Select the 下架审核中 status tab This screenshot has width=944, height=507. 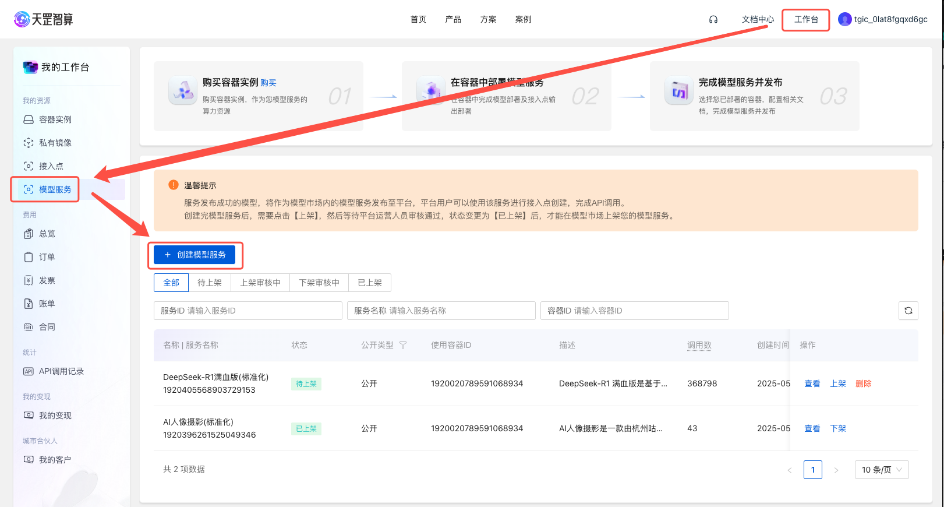[319, 283]
